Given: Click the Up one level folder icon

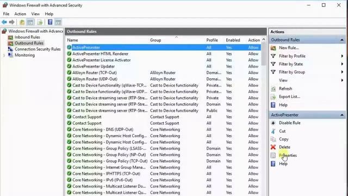Looking at the screenshot, I should click(x=22, y=22).
